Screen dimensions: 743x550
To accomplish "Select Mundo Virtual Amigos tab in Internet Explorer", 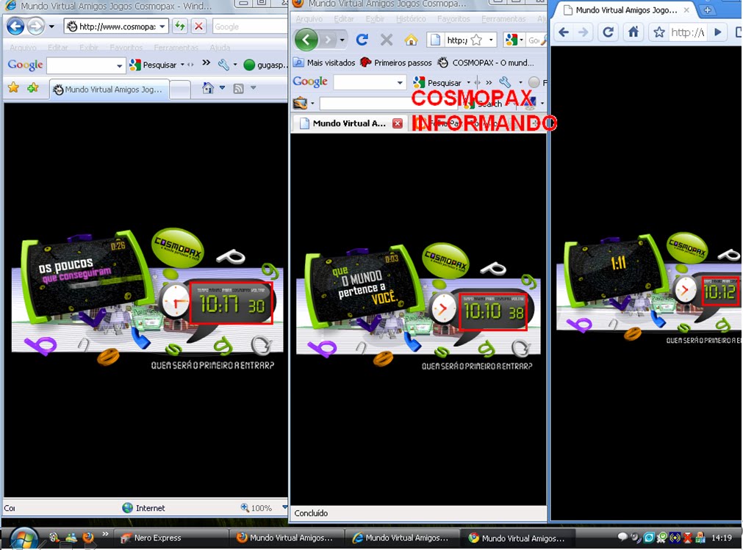I will 109,89.
